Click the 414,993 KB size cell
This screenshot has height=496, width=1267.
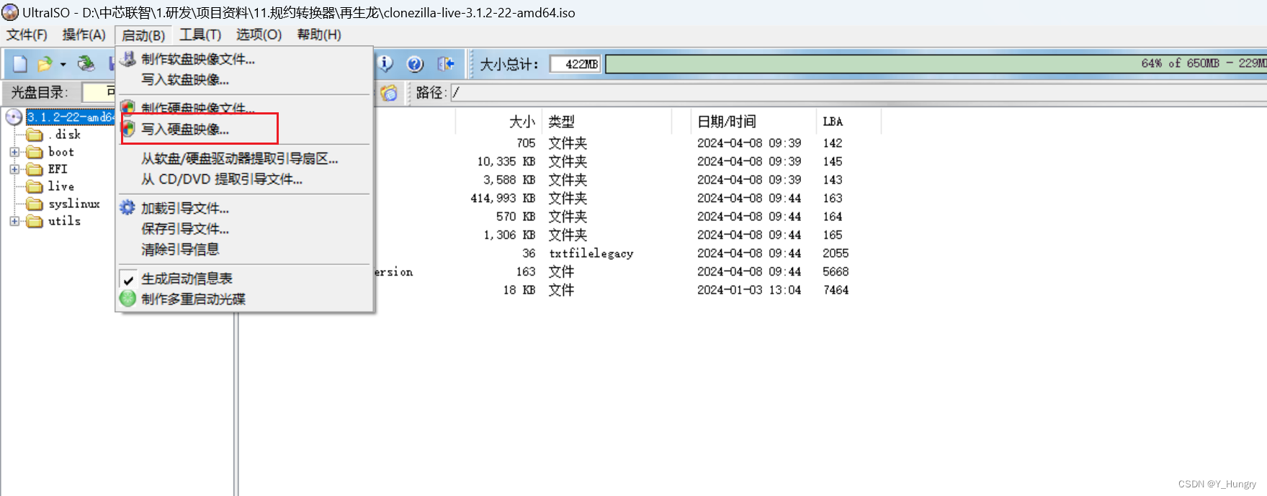click(x=503, y=198)
